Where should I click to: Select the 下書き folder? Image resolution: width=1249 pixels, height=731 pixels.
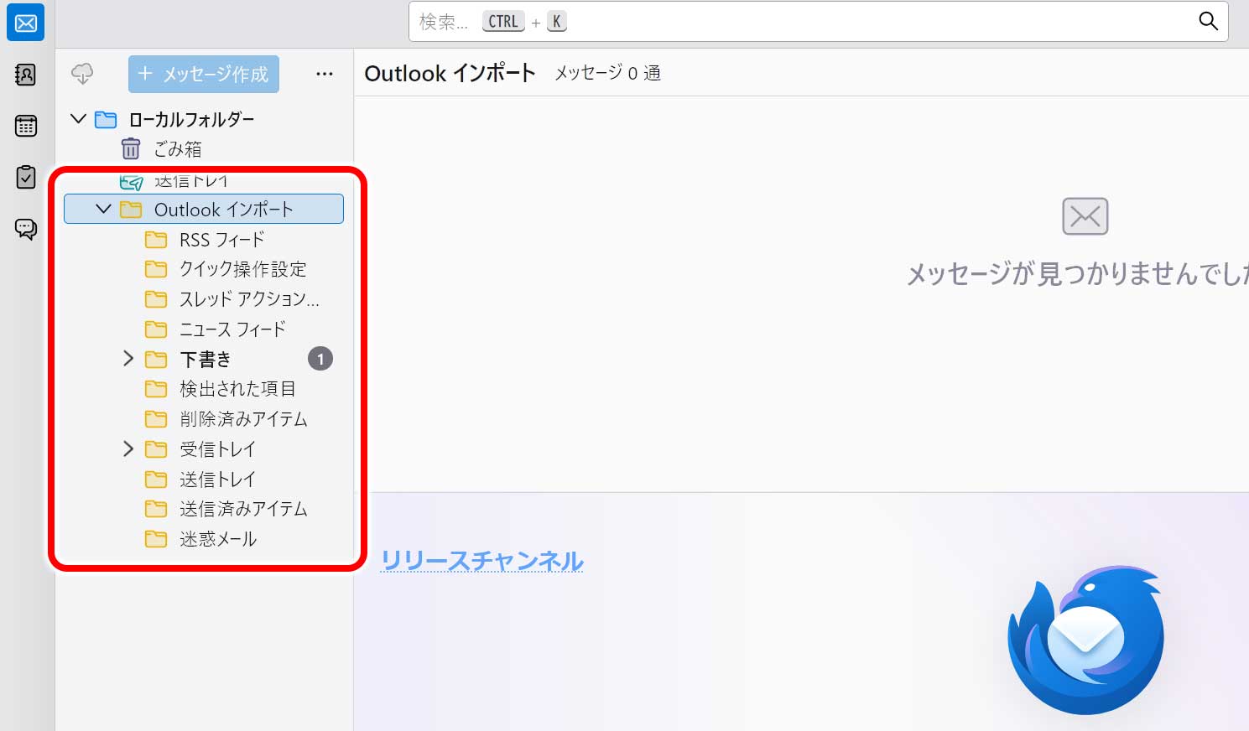(204, 360)
